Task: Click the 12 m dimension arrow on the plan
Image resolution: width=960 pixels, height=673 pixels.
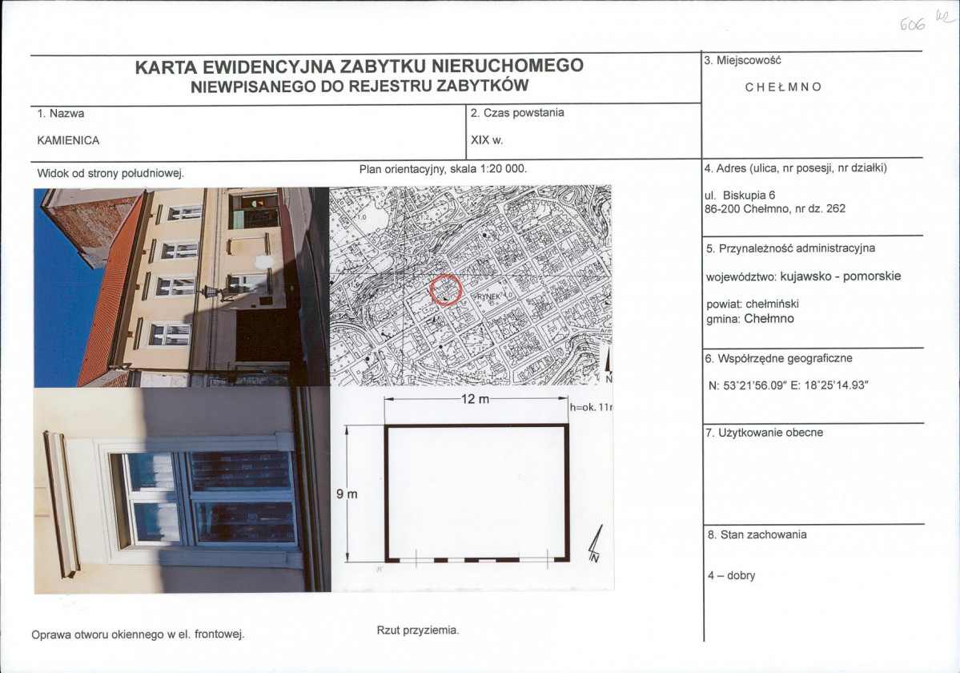Action: click(475, 398)
